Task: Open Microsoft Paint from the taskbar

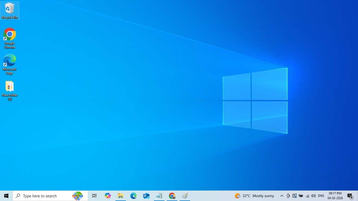Action: click(185, 196)
